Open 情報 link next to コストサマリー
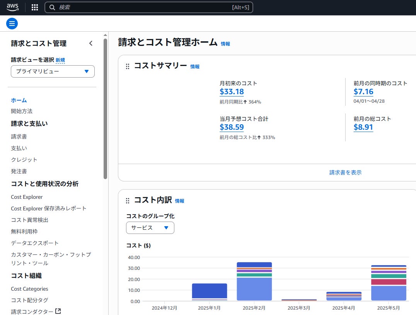 click(x=195, y=67)
